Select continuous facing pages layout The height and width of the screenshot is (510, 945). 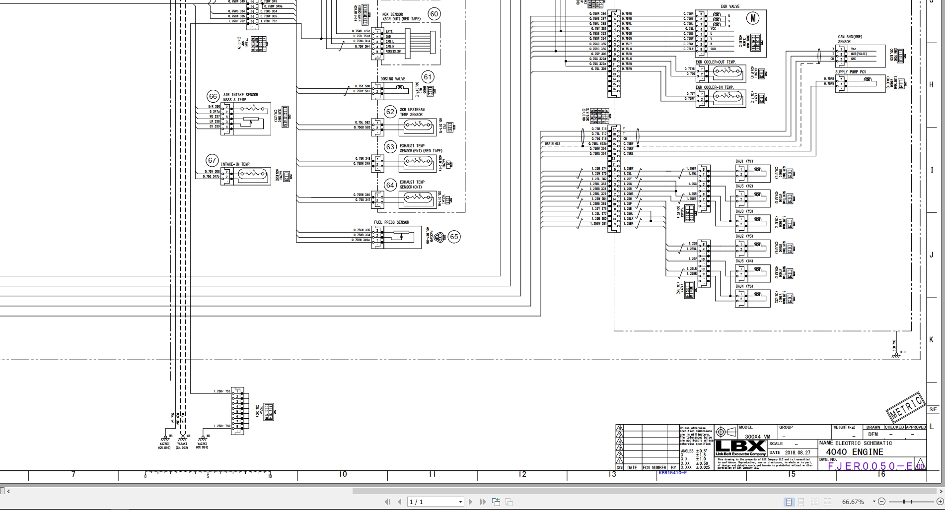click(828, 502)
